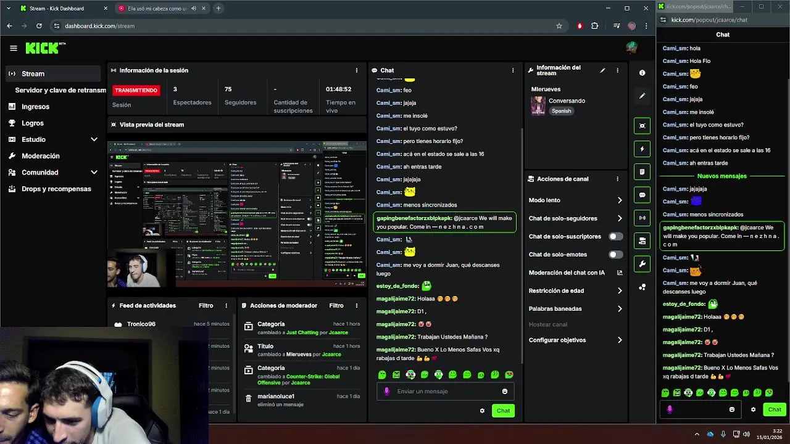
Task: Open Acciones de moderador options menu
Action: point(356,305)
